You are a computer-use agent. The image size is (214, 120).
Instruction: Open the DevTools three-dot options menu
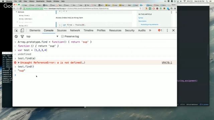coord(167,30)
